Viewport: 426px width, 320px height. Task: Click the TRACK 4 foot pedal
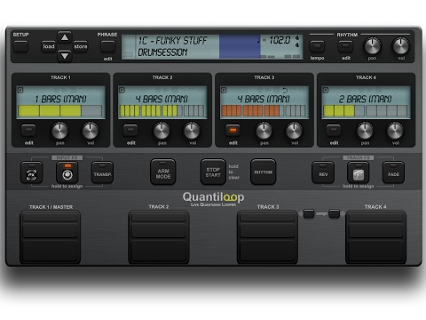[375, 237]
